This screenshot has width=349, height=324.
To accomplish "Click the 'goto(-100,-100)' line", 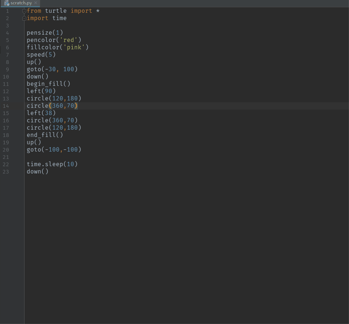I will 54,149.
